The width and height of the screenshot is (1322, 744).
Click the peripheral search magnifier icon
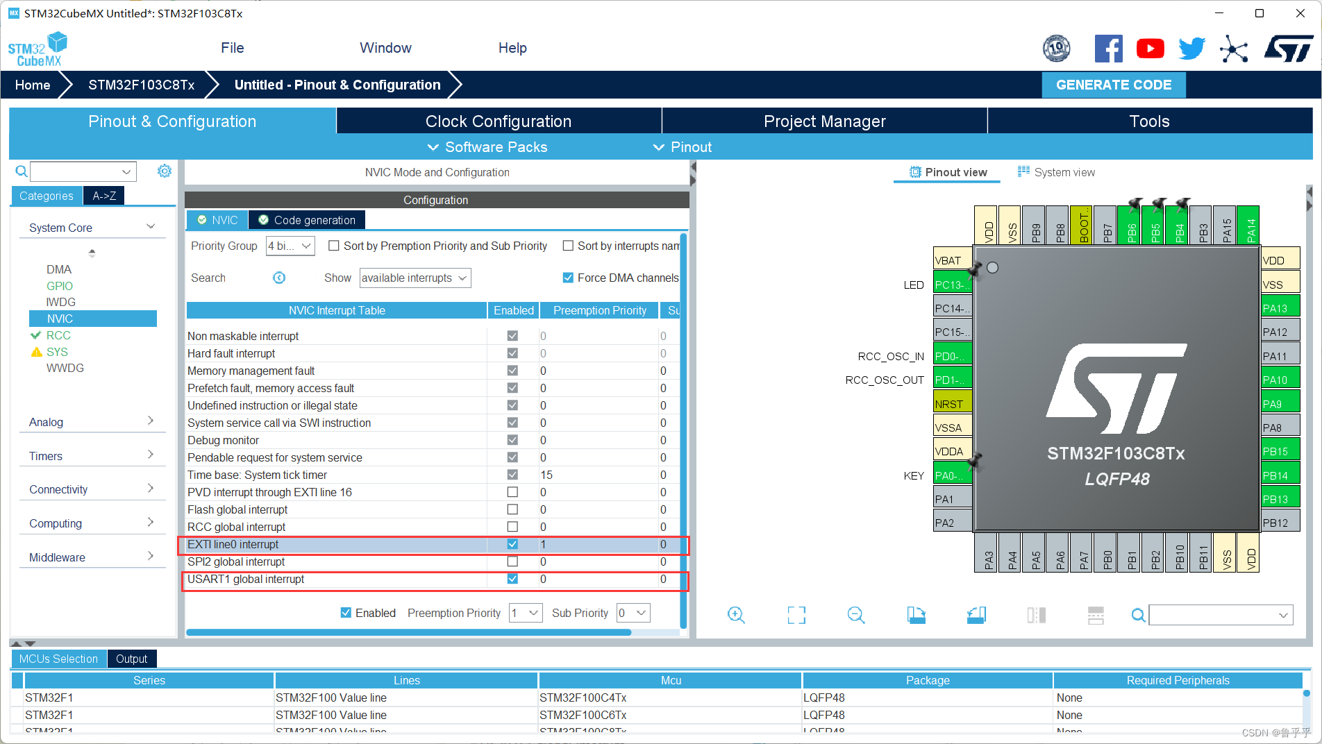coord(22,171)
